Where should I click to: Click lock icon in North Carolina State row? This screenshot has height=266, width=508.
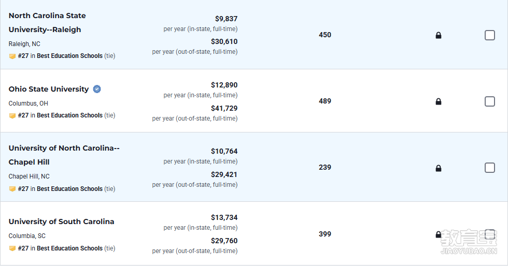pyautogui.click(x=439, y=35)
